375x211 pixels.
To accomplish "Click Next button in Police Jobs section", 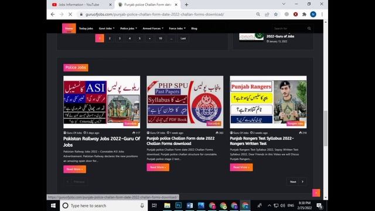I will click(x=296, y=182).
